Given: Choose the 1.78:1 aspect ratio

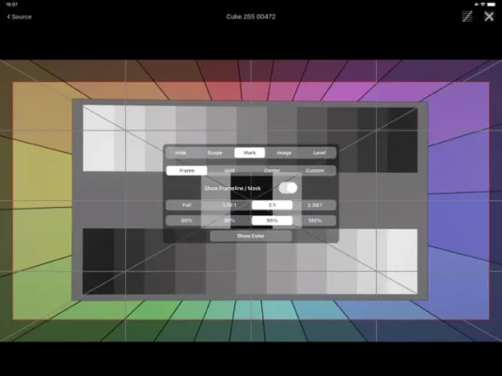Looking at the screenshot, I should click(229, 205).
